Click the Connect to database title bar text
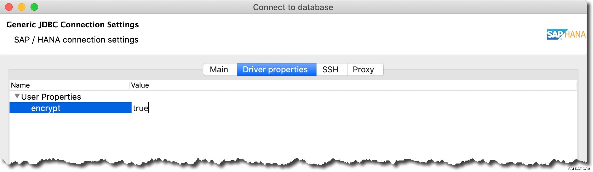 [293, 7]
